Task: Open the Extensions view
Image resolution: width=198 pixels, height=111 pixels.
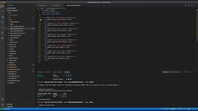Action: click(x=2, y=33)
